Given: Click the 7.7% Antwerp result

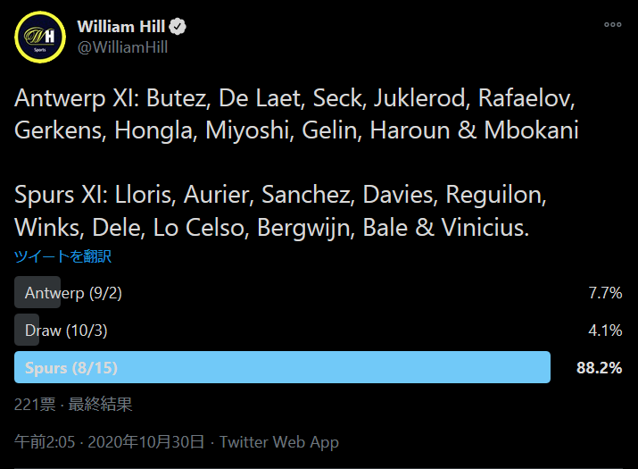Looking at the screenshot, I should coord(604,293).
